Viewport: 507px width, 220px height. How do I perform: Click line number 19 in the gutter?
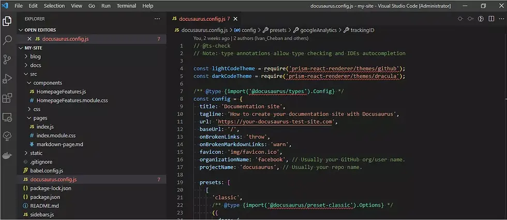181,182
